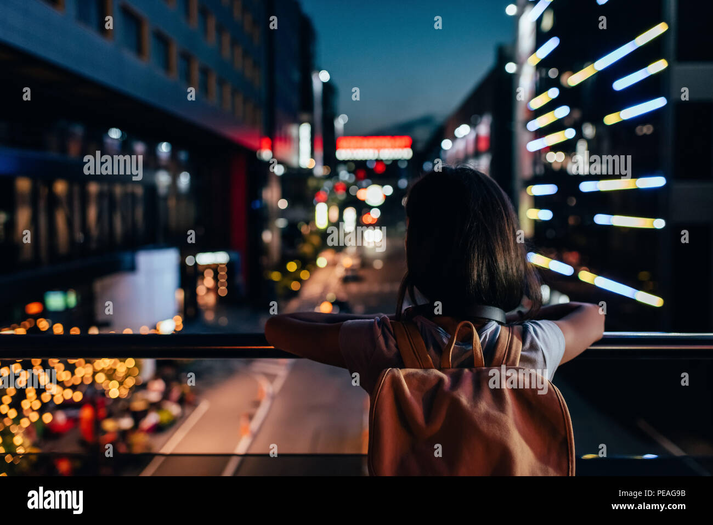
Task: Click the www.alamy.com text
Action: [648, 506]
